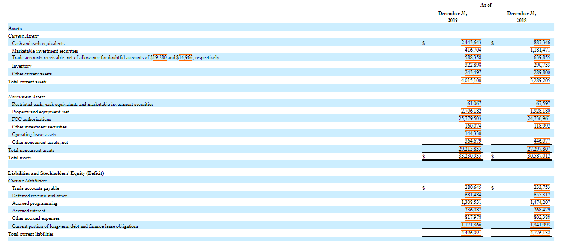This screenshot has height=241, width=564.
Task: Click total current liabilities 4,496,091
Action: (471, 233)
